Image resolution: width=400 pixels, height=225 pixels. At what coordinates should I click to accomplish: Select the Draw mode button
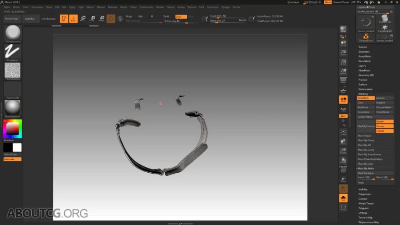point(73,19)
